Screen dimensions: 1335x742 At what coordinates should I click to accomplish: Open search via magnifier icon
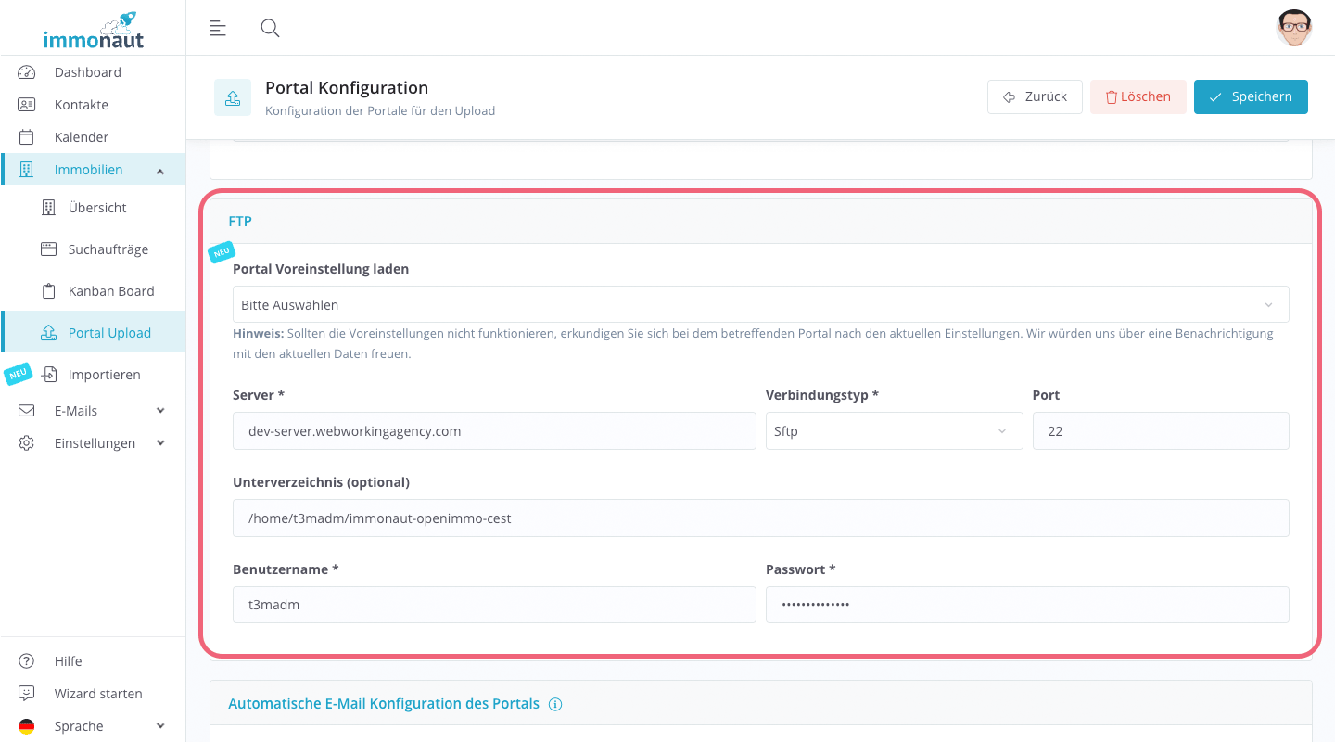coord(270,28)
